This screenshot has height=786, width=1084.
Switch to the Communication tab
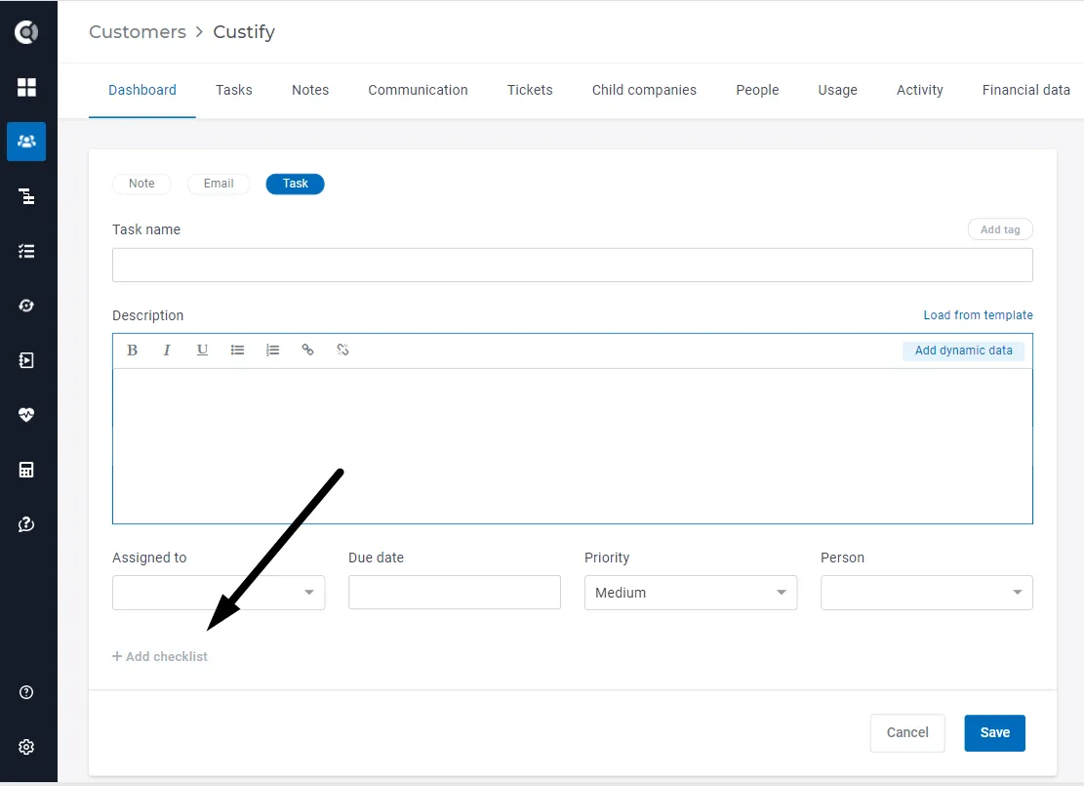pyautogui.click(x=419, y=90)
